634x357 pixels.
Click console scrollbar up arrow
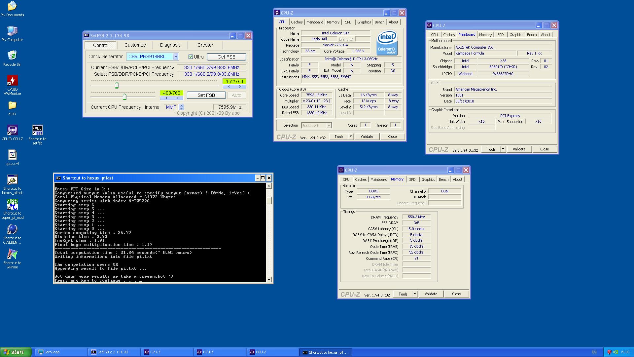tap(269, 186)
